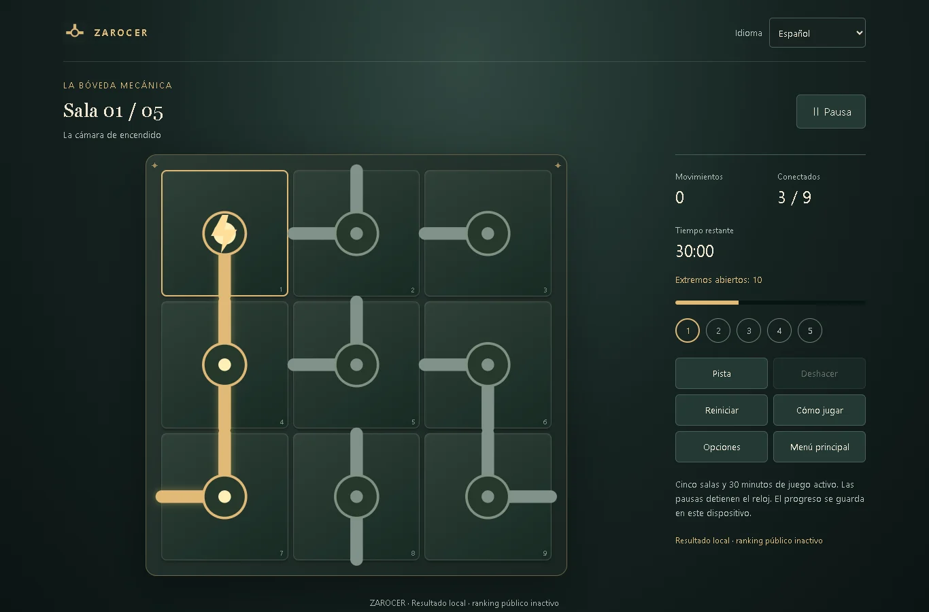Pause the game with Pausa button
Image resolution: width=929 pixels, height=612 pixels.
(831, 112)
